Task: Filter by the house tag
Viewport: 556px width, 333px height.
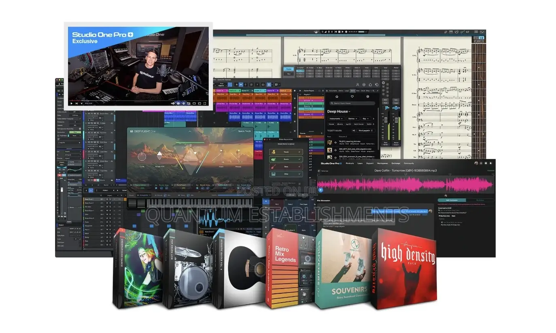Action: 331,124
